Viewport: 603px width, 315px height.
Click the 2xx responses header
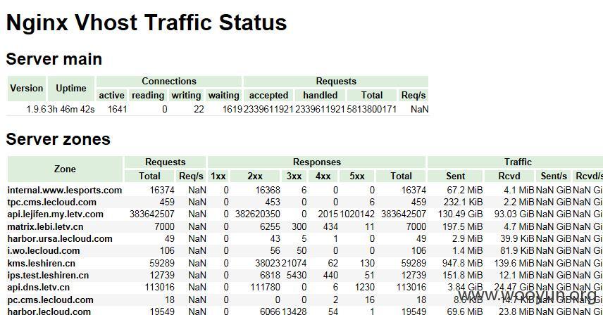(254, 176)
